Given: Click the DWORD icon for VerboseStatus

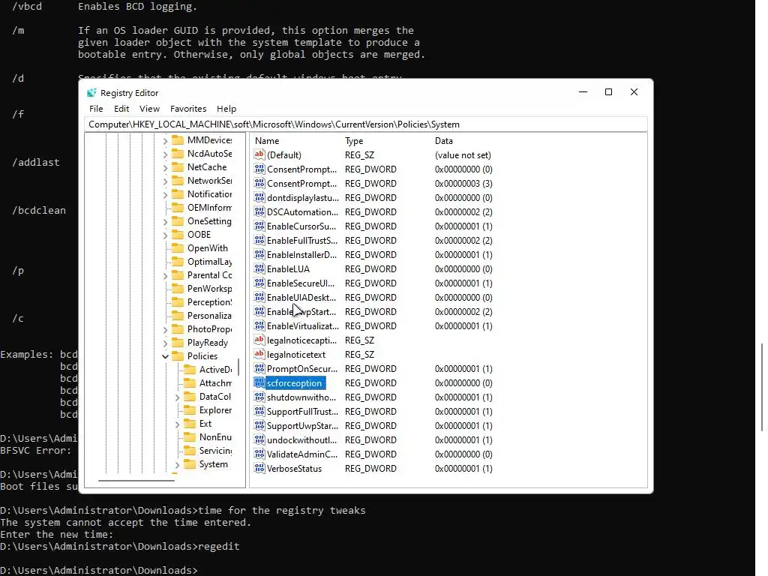Looking at the screenshot, I should pos(259,468).
